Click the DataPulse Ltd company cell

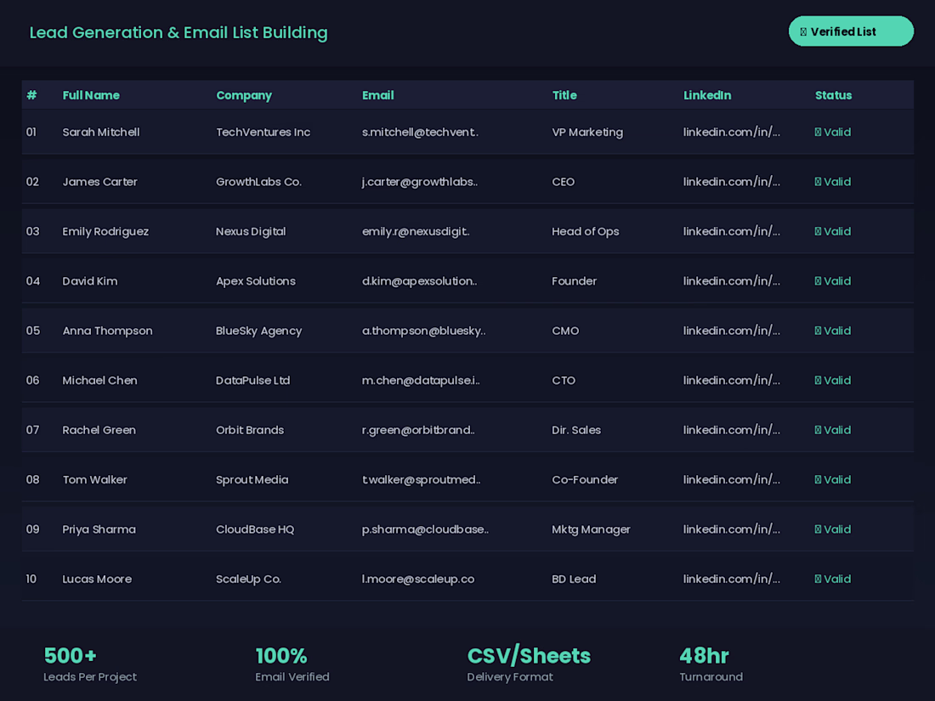[252, 381]
